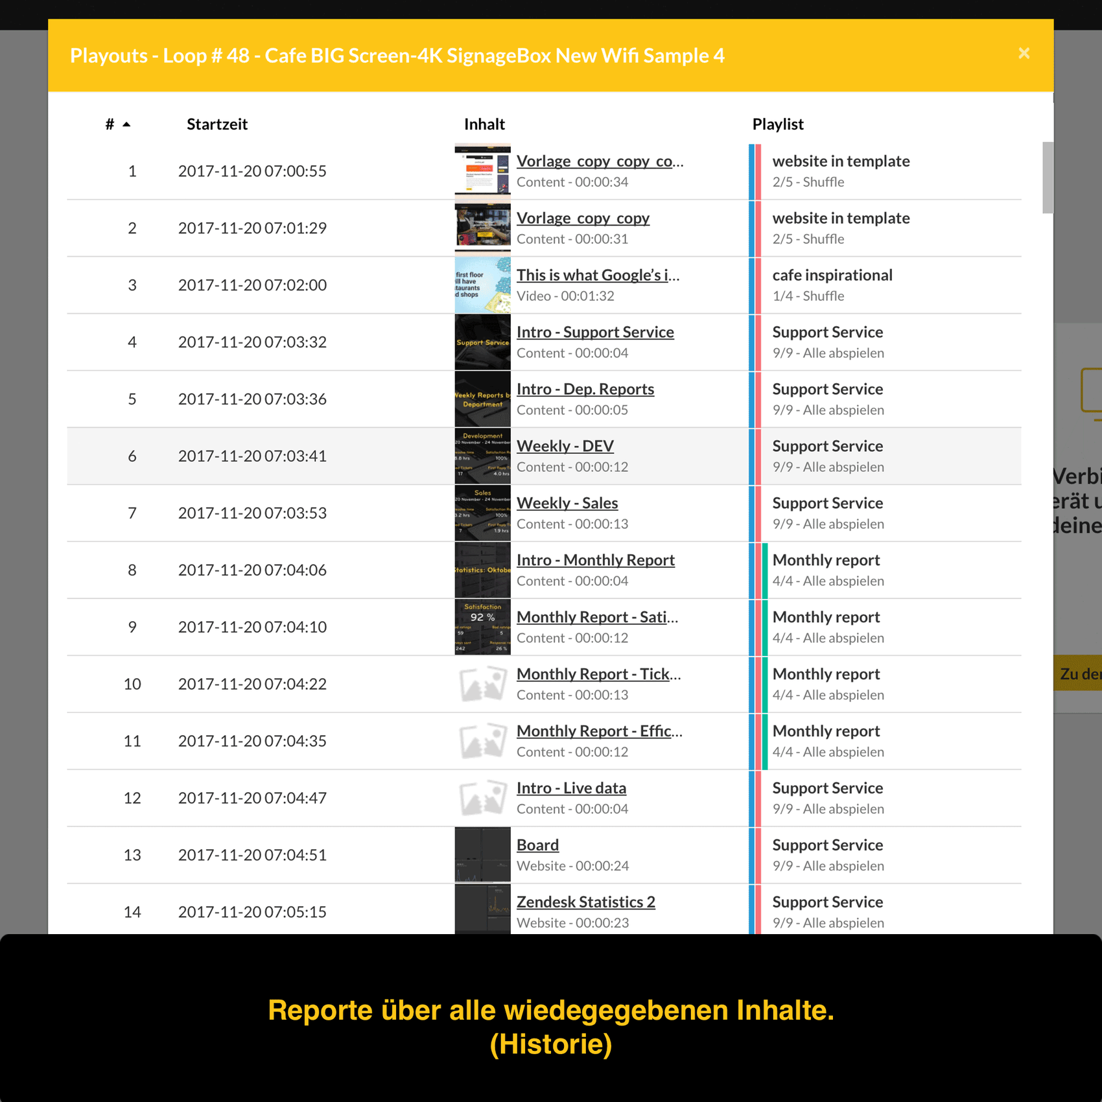Click placeholder image icon for Monthly Report - Tick
The height and width of the screenshot is (1102, 1102).
[482, 685]
